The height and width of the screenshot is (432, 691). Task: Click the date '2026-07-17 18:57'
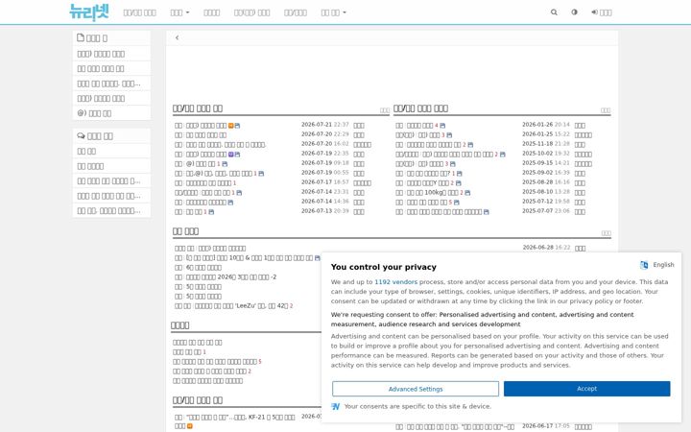click(x=324, y=182)
